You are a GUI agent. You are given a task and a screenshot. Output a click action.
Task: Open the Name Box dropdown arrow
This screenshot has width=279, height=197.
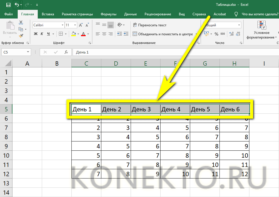28,52
